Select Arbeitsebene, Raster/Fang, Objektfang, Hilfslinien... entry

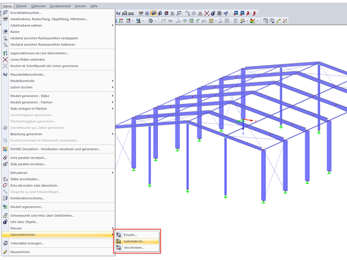pyautogui.click(x=58, y=19)
